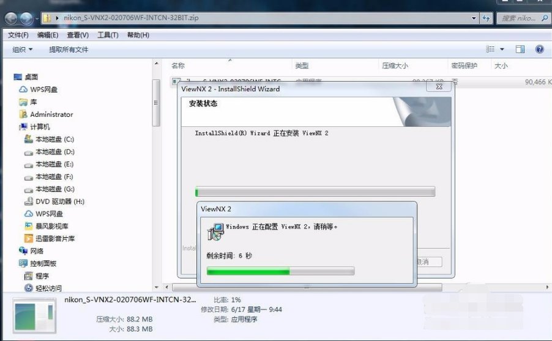Click 安装状态 heading in wizard
This screenshot has width=552, height=341.
click(x=203, y=103)
